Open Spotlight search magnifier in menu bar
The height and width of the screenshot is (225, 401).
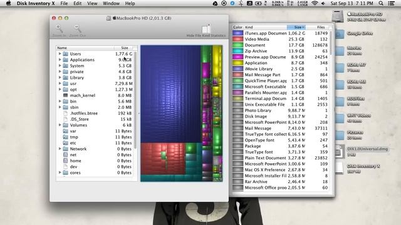[381, 3]
